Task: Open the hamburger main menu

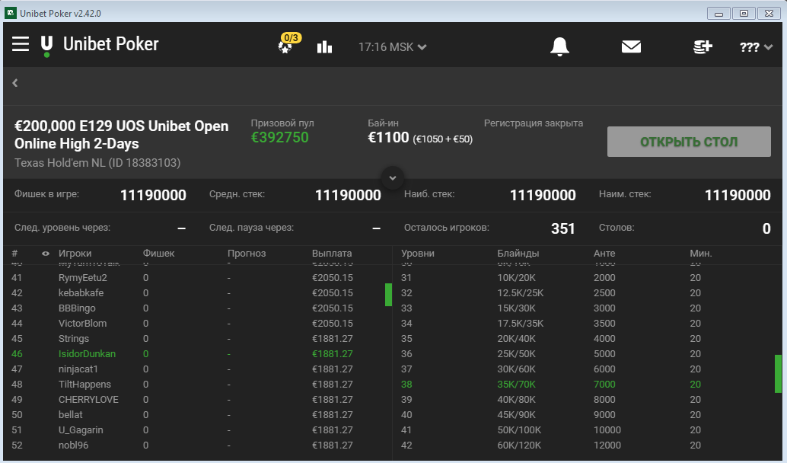Action: click(21, 44)
